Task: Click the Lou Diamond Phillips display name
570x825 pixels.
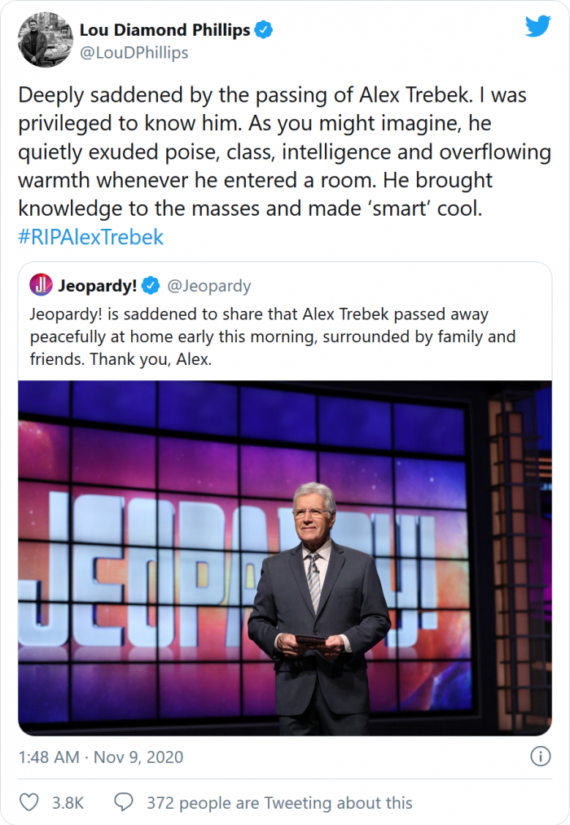Action: [x=164, y=31]
